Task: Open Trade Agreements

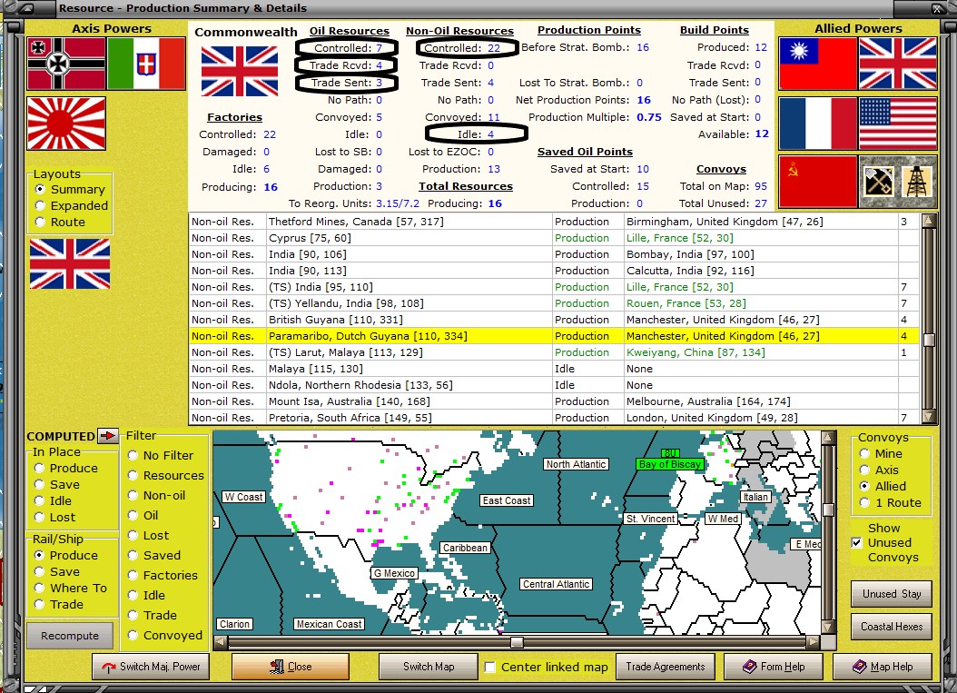Action: (666, 667)
